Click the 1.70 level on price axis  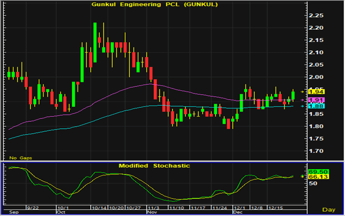317,152
